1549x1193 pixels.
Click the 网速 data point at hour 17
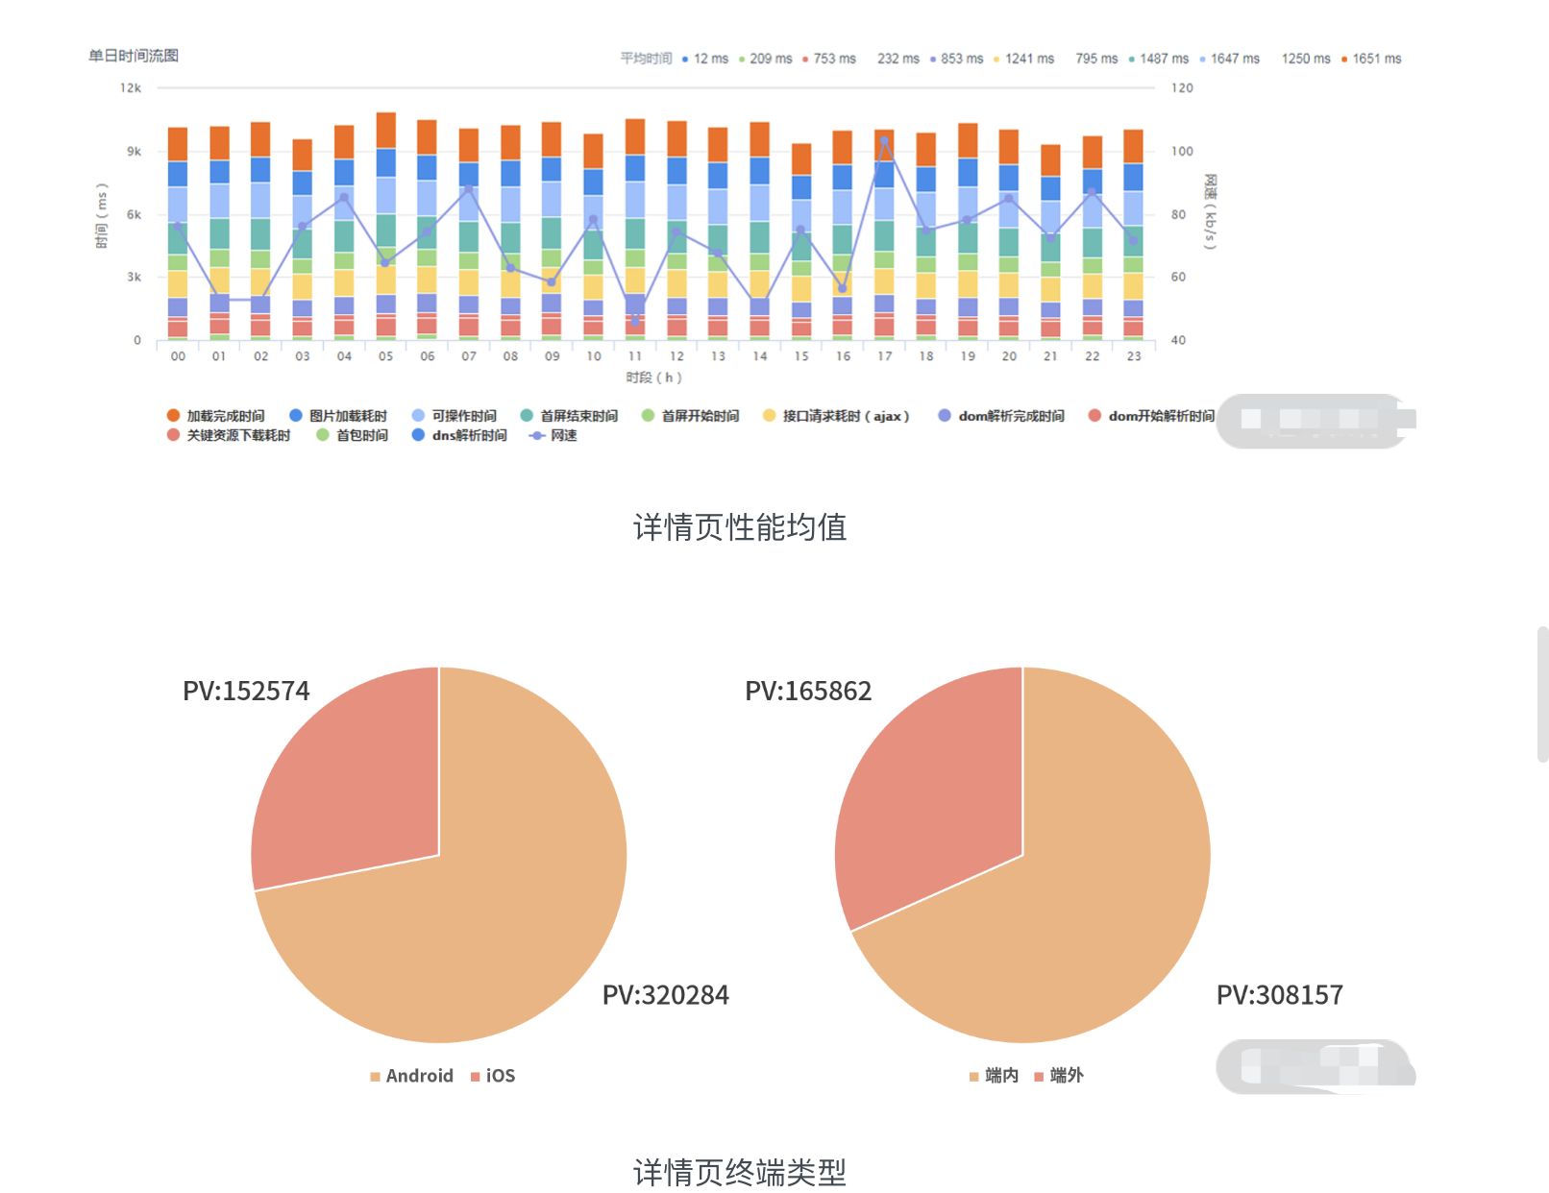click(884, 141)
